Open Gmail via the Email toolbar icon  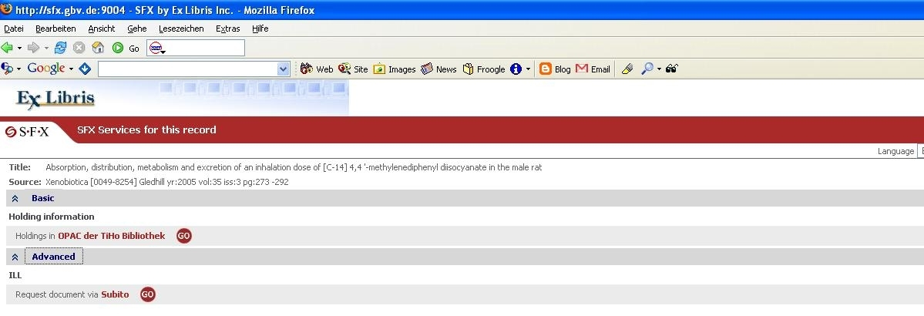tap(593, 69)
